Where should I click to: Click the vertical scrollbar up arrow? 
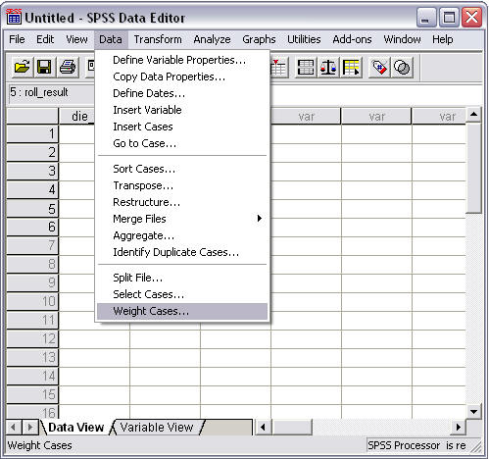pos(473,115)
